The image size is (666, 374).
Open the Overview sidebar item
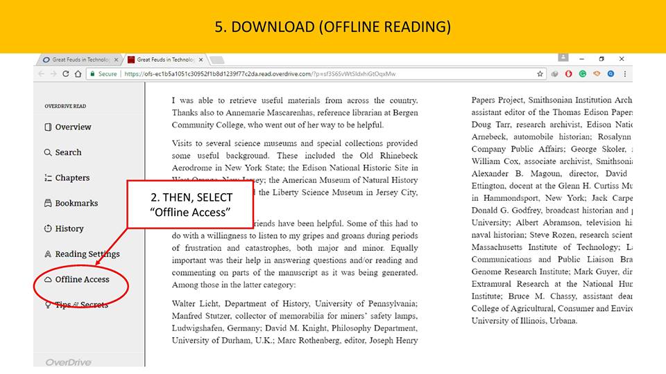click(x=68, y=127)
